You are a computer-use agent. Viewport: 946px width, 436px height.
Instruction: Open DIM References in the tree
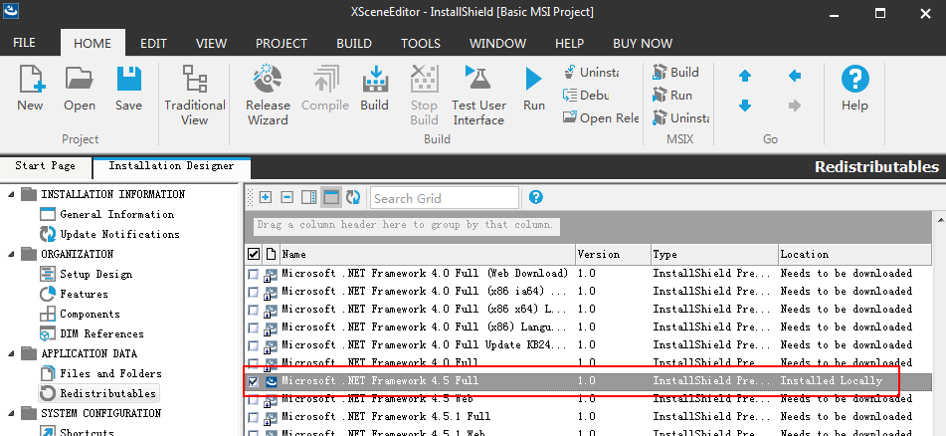click(101, 333)
